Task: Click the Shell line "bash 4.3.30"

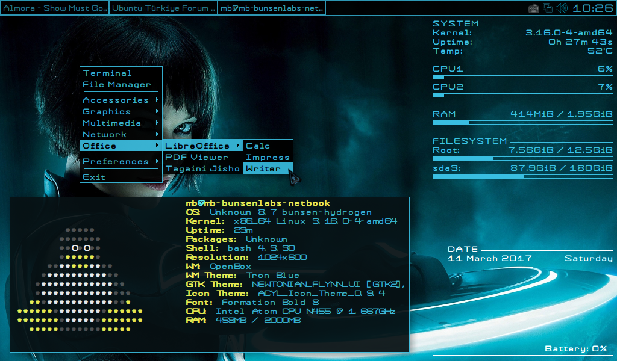Action: pos(262,248)
